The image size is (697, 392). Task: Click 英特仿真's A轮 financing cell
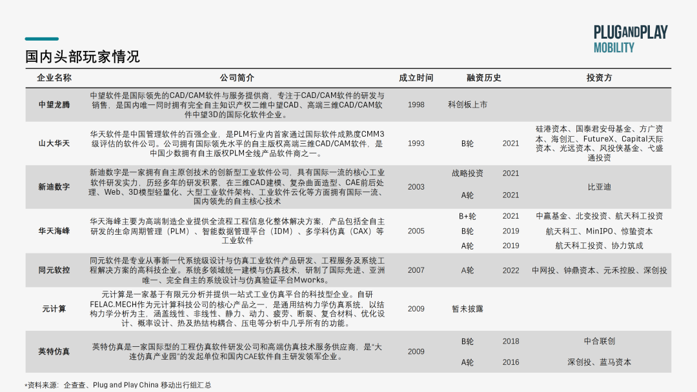click(467, 362)
